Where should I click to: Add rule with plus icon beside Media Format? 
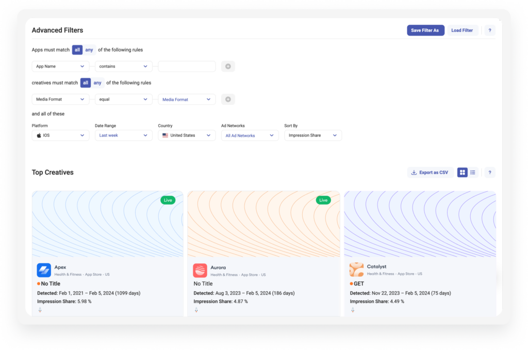228,99
